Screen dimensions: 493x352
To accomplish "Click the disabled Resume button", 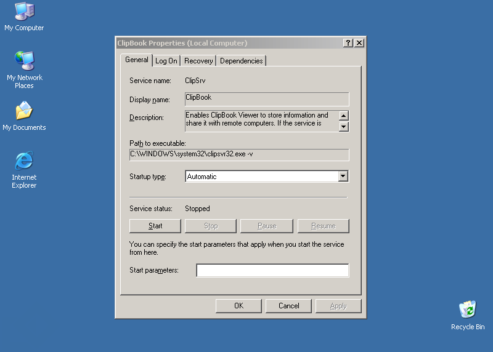I will point(323,226).
